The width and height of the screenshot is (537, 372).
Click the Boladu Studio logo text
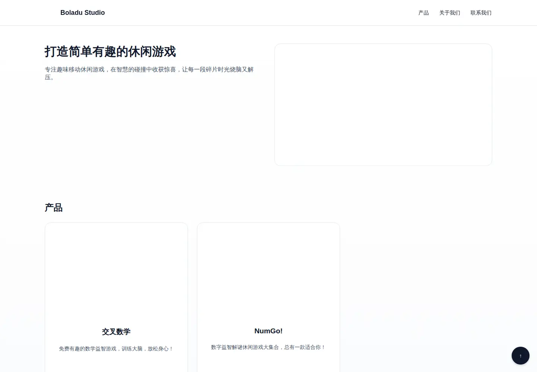coord(82,13)
